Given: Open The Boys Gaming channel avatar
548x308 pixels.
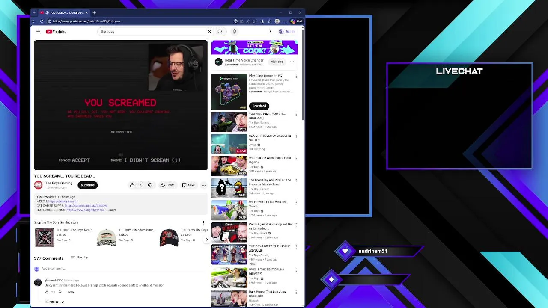Looking at the screenshot, I should [39, 185].
